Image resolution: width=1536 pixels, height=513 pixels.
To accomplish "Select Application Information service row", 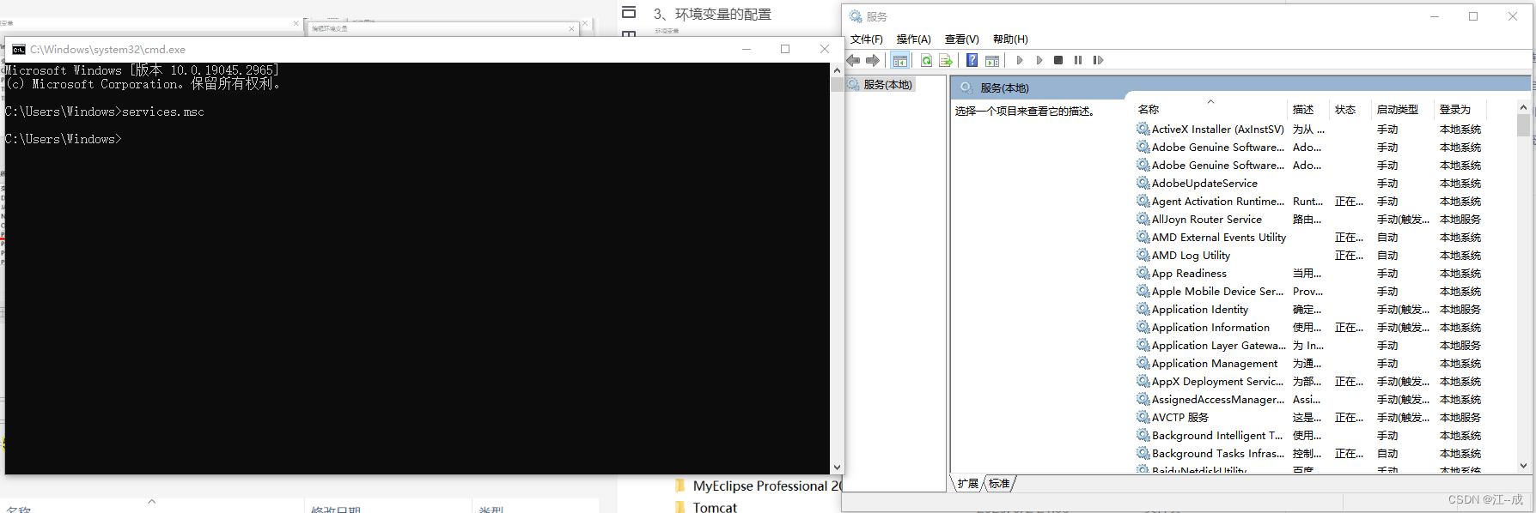I will pos(1309,327).
